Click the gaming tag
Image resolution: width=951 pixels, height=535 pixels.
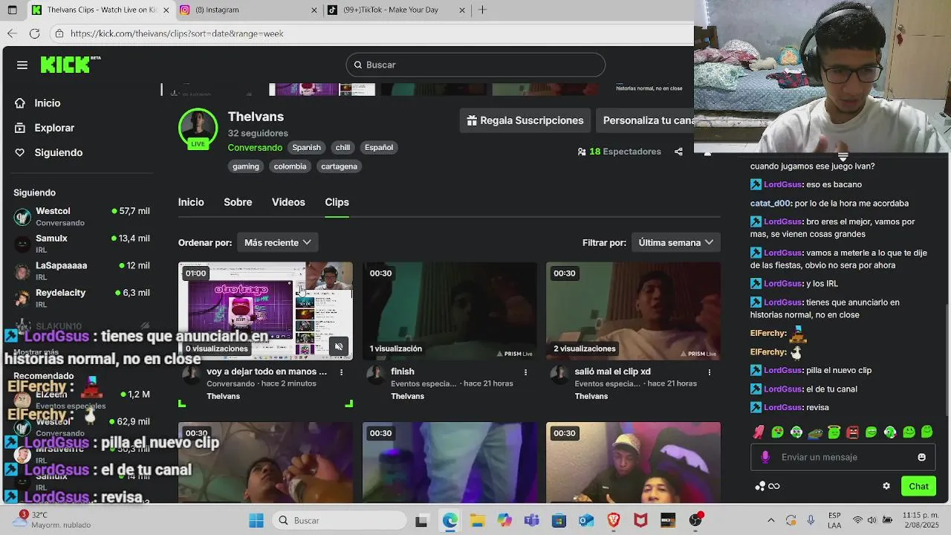click(246, 166)
